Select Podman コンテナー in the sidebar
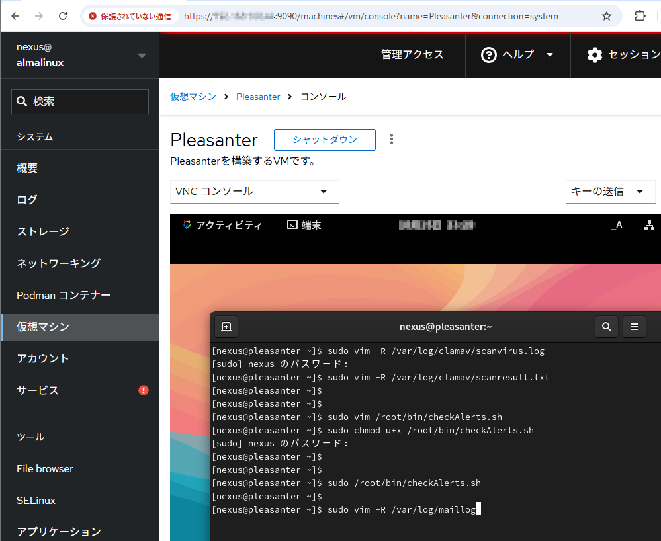Image resolution: width=661 pixels, height=541 pixels. 64,295
